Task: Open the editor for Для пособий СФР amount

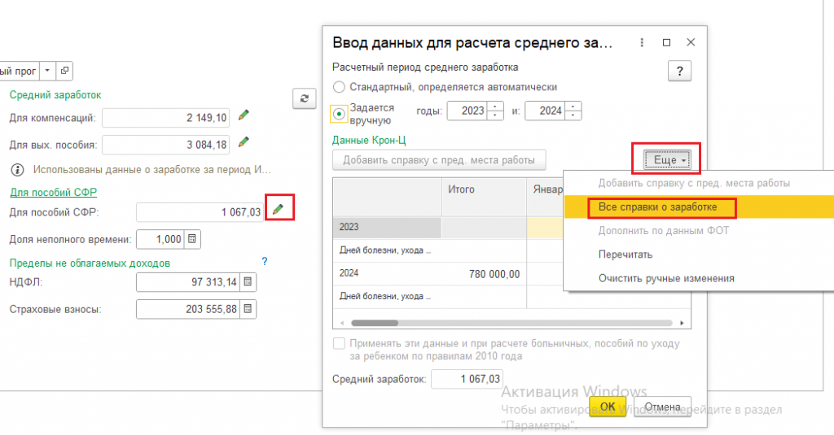Action: click(x=278, y=210)
